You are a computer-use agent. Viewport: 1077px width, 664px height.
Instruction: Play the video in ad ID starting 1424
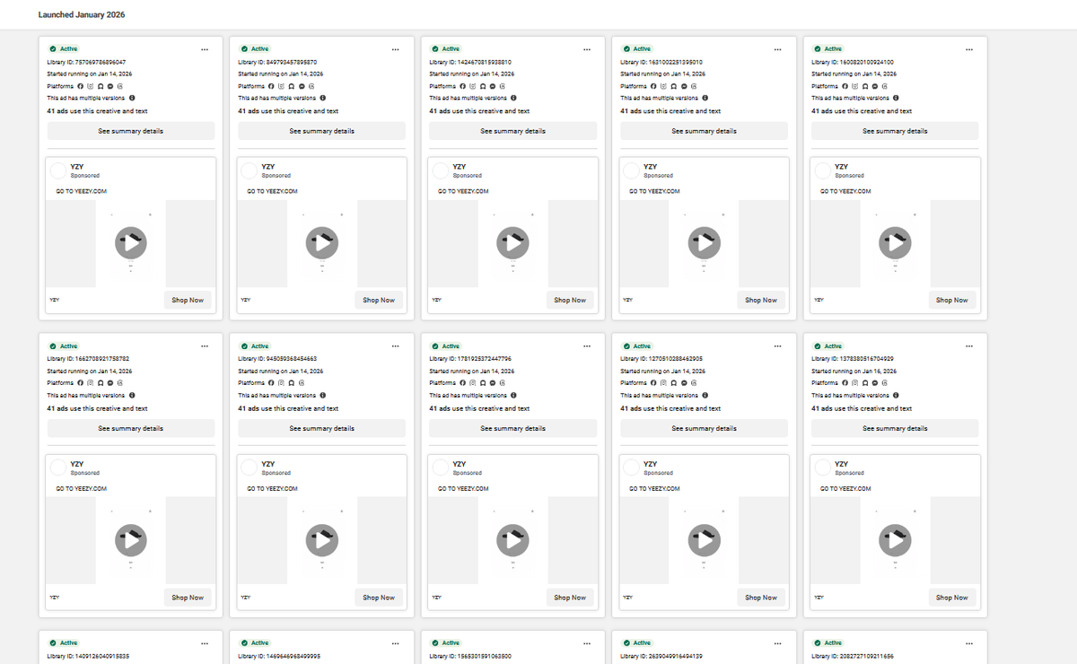point(513,242)
